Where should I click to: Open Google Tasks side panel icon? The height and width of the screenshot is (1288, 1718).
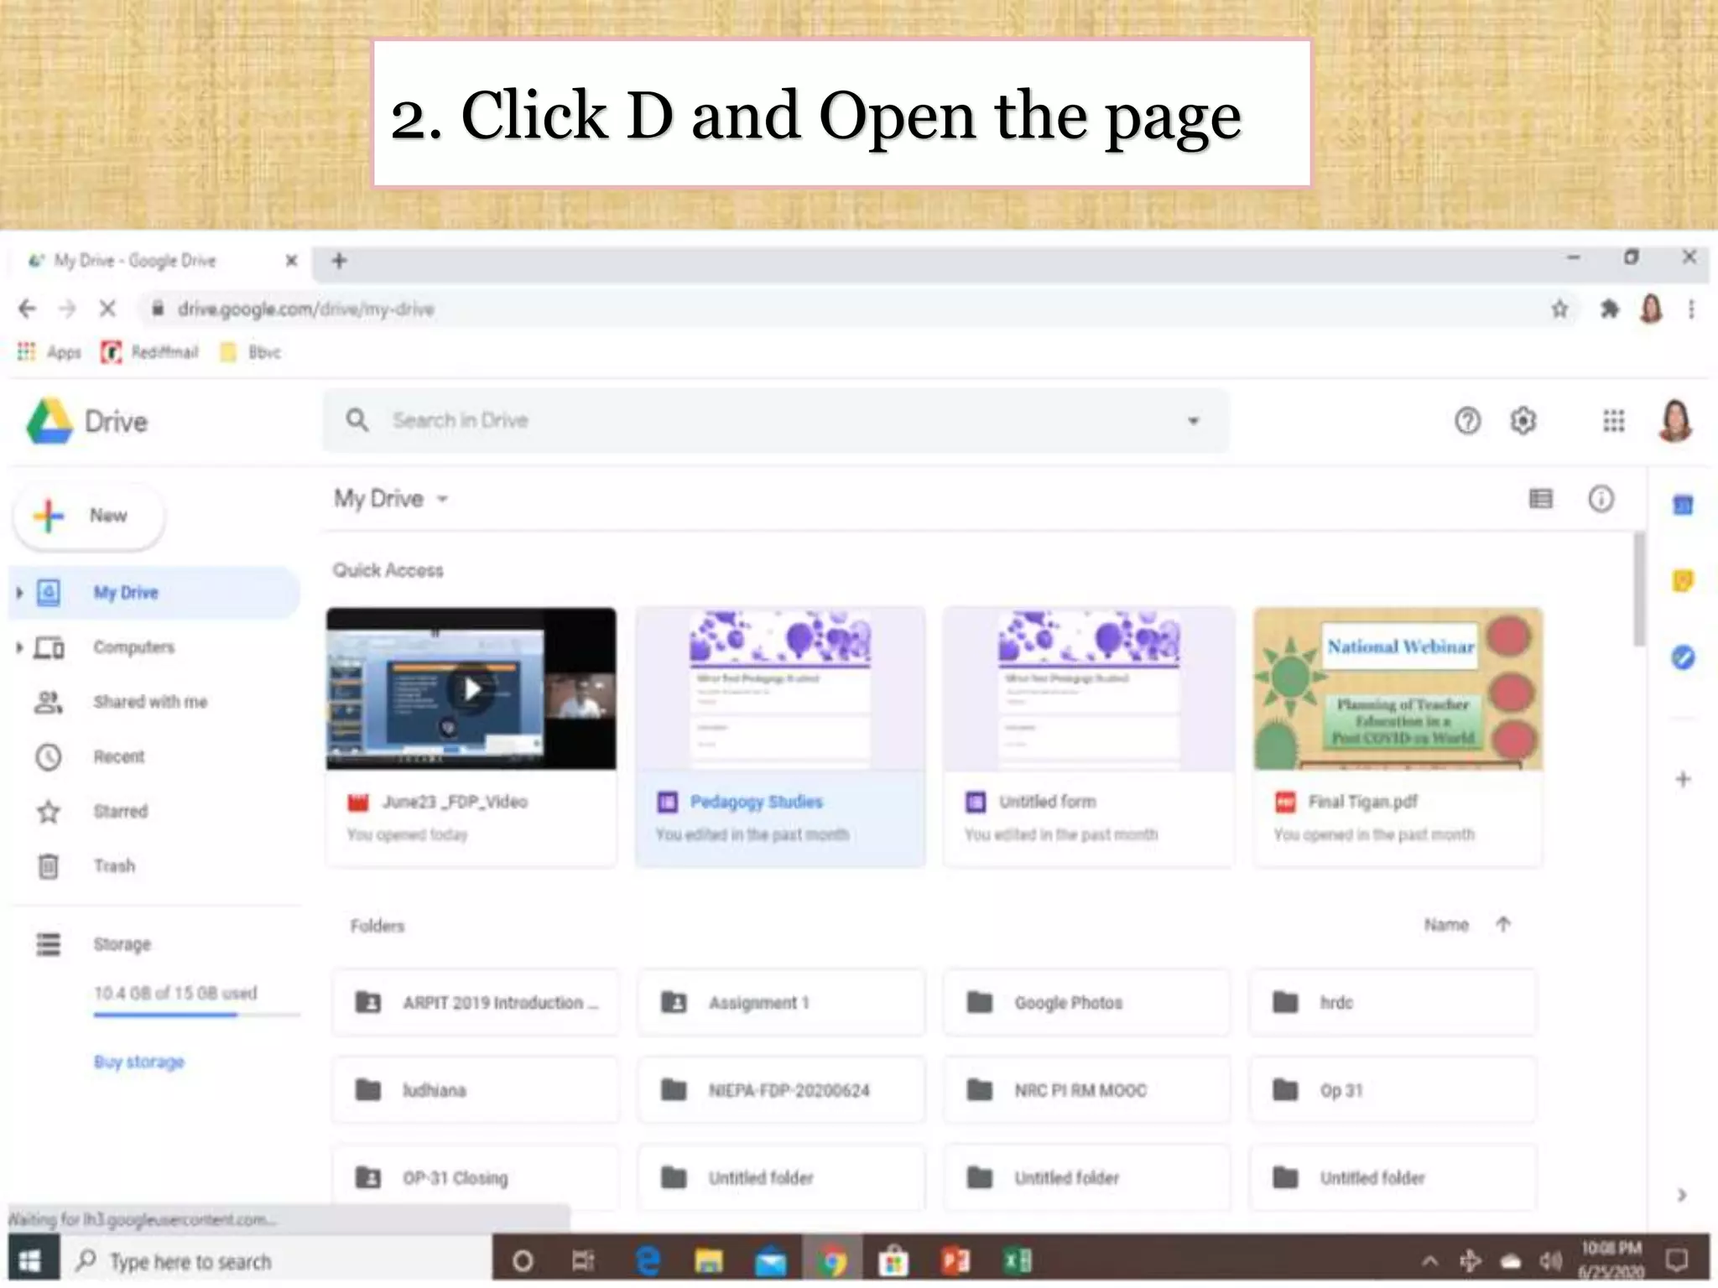tap(1683, 657)
